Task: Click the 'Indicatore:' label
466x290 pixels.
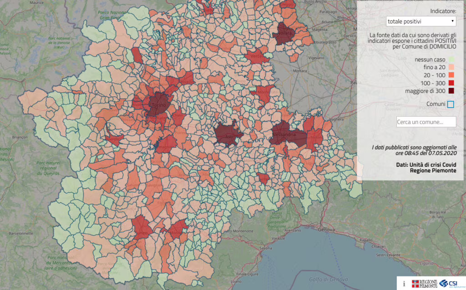Action: point(443,11)
